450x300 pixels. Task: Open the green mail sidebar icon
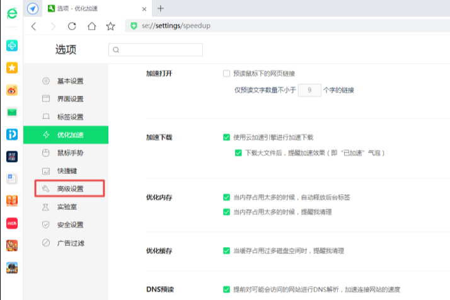(12, 112)
